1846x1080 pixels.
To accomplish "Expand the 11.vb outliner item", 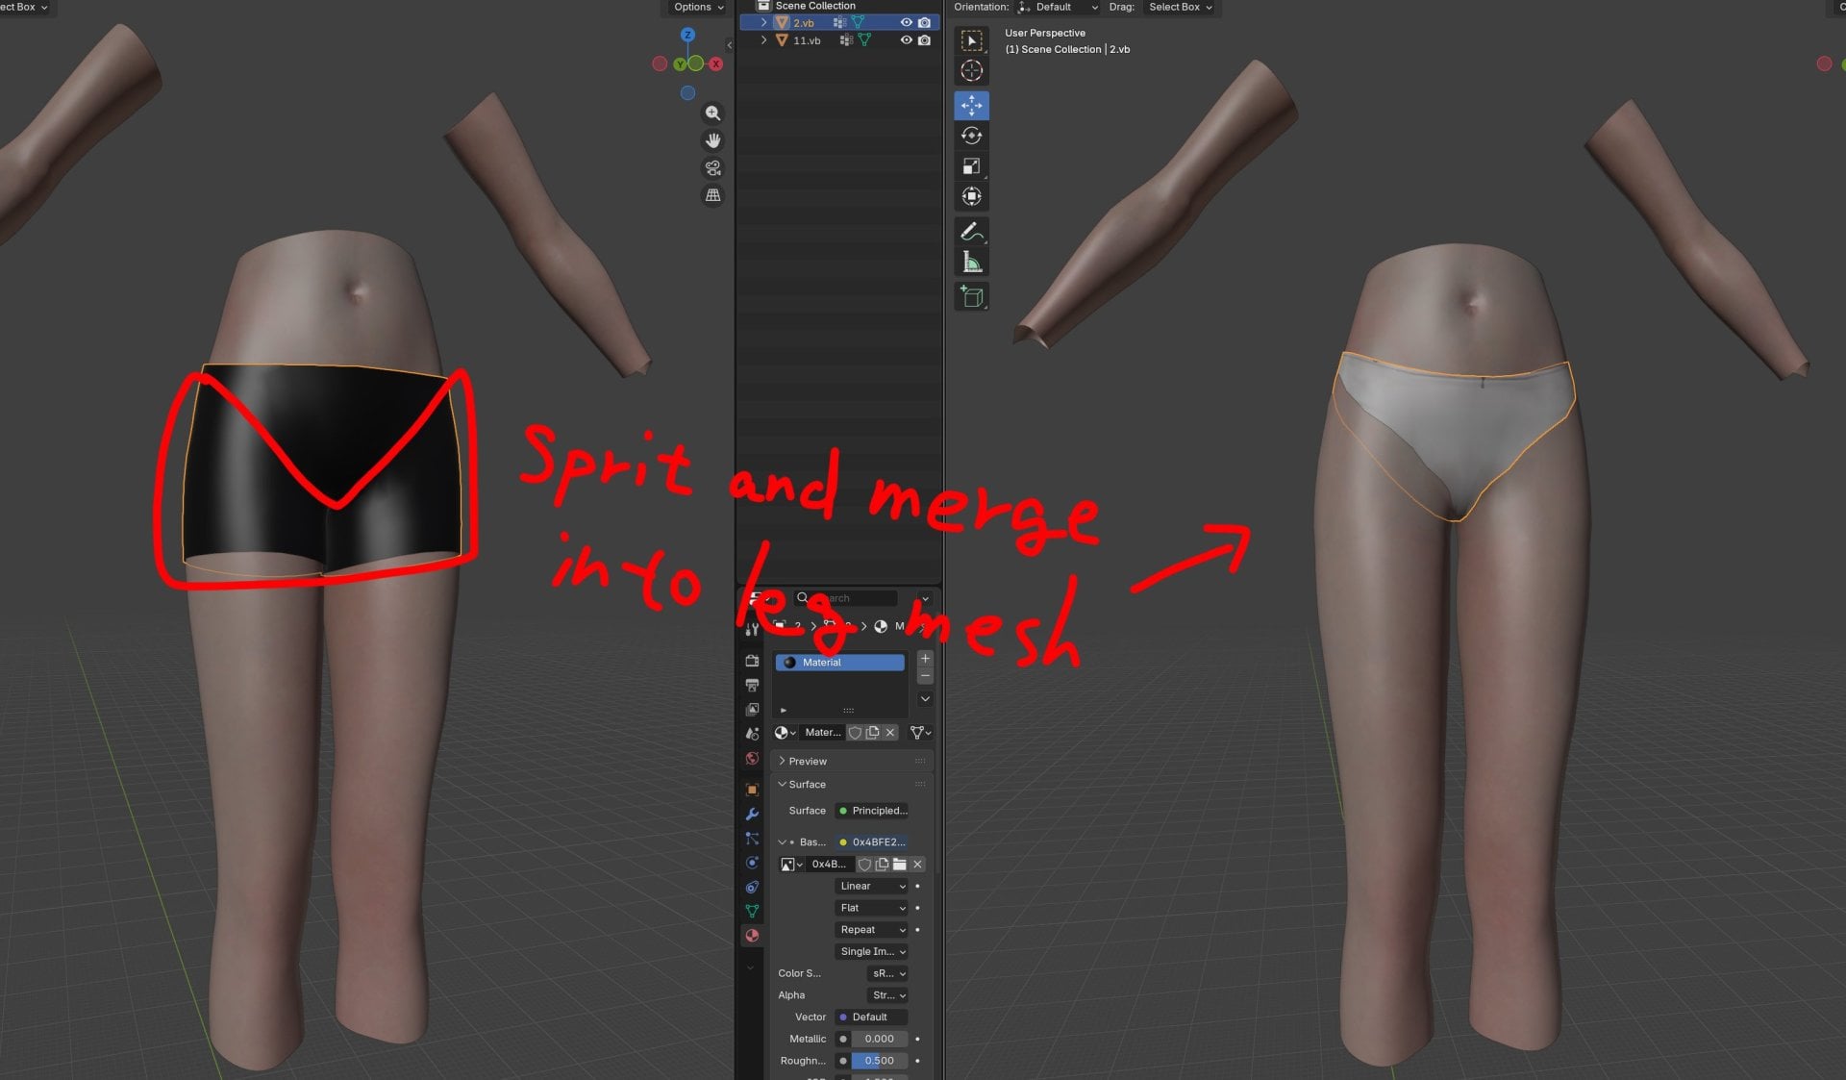I will [764, 40].
